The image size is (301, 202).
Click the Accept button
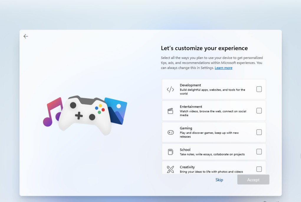coord(253,180)
